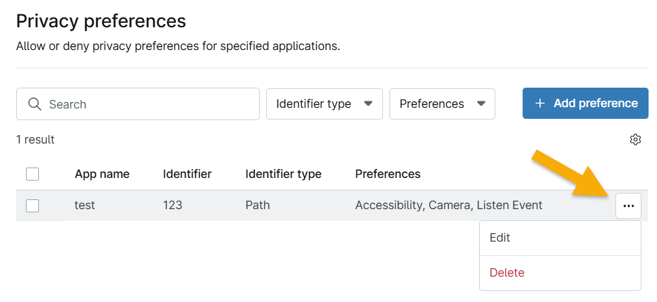Choose Edit from the row actions menu

pos(500,238)
